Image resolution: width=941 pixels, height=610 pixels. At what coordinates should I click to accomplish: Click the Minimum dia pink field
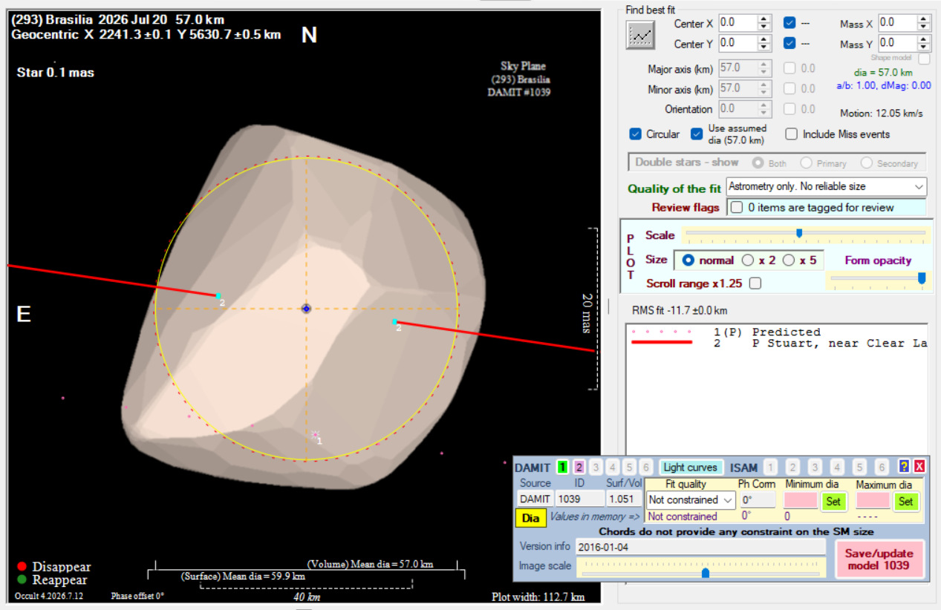801,500
